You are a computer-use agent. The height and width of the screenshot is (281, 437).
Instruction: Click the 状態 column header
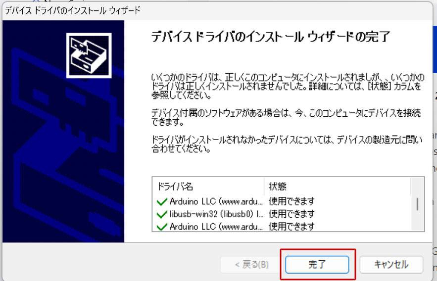[278, 187]
